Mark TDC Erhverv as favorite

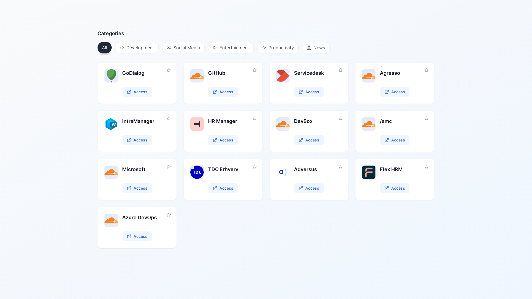click(255, 167)
